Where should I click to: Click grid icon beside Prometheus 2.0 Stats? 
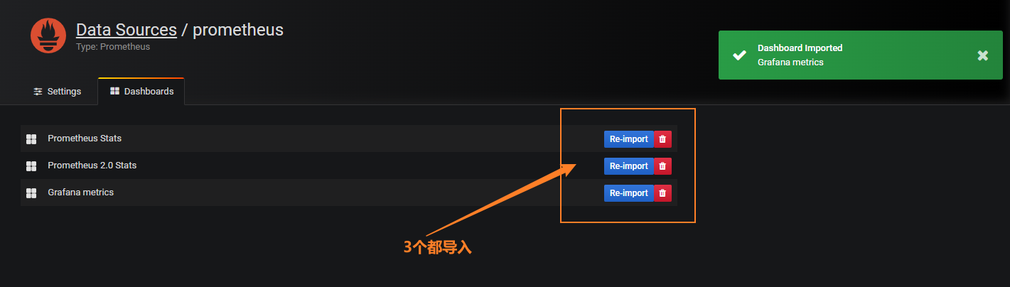(31, 166)
